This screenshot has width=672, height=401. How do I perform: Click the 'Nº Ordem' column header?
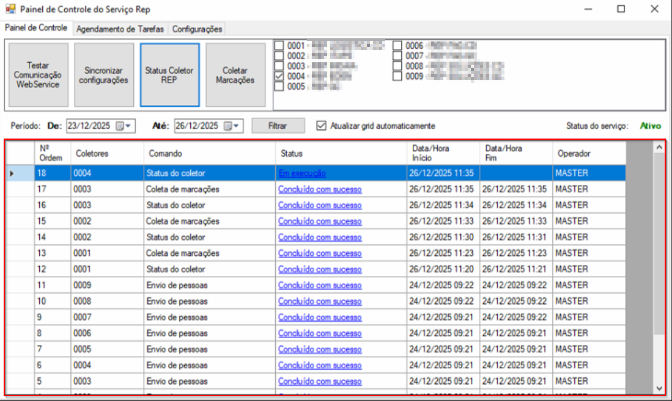pos(52,153)
